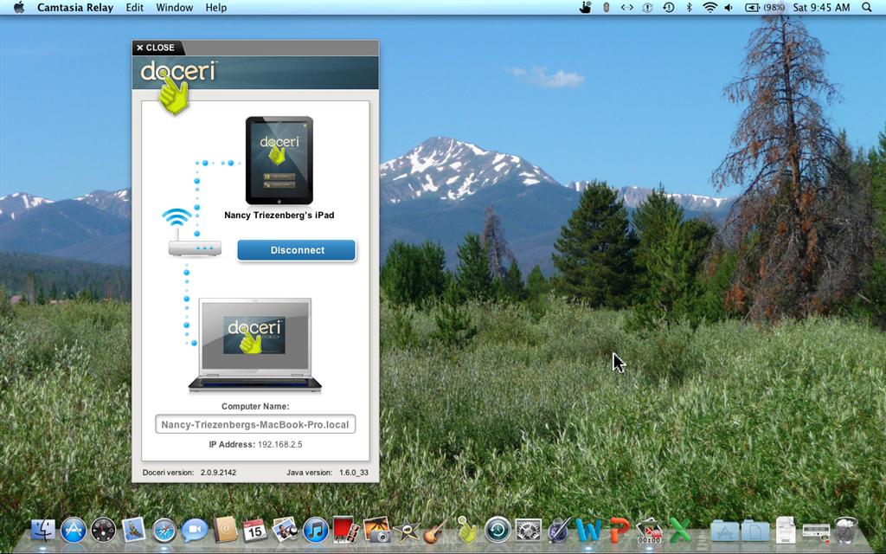
Task: Open Microsoft Excel from the Dock
Action: click(x=680, y=531)
